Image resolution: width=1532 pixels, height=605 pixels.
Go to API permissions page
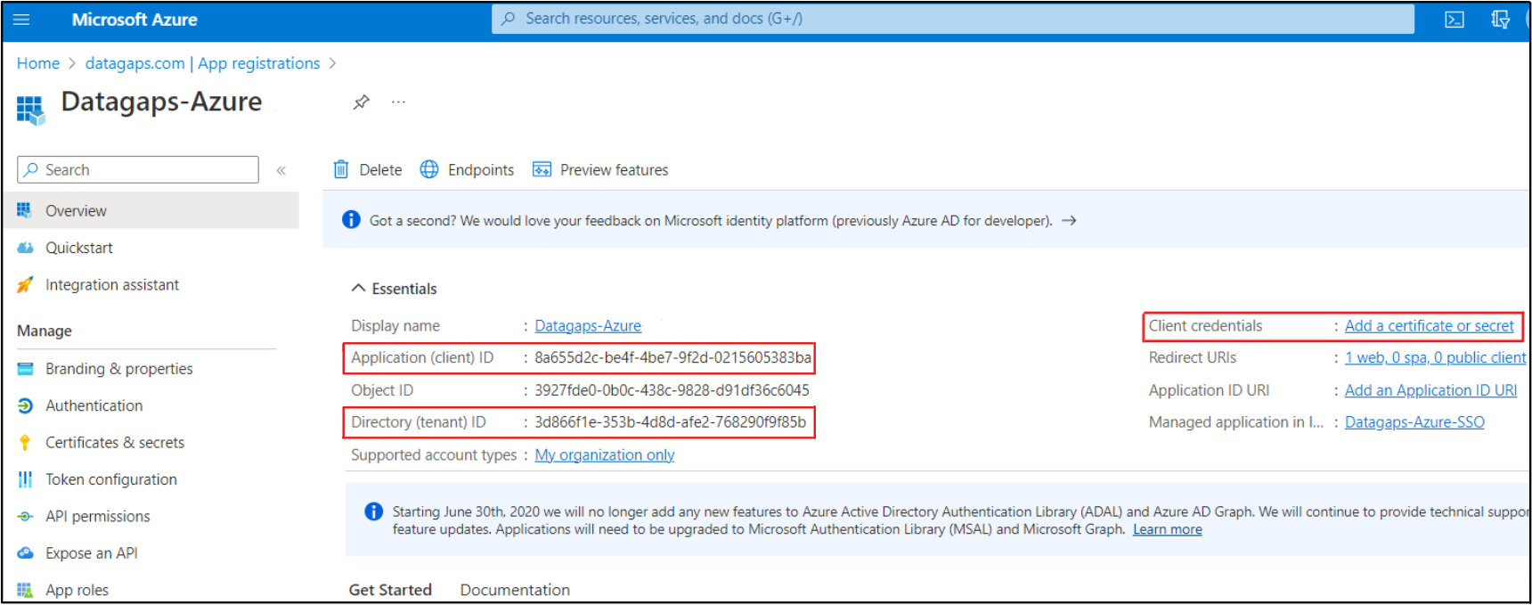point(97,517)
